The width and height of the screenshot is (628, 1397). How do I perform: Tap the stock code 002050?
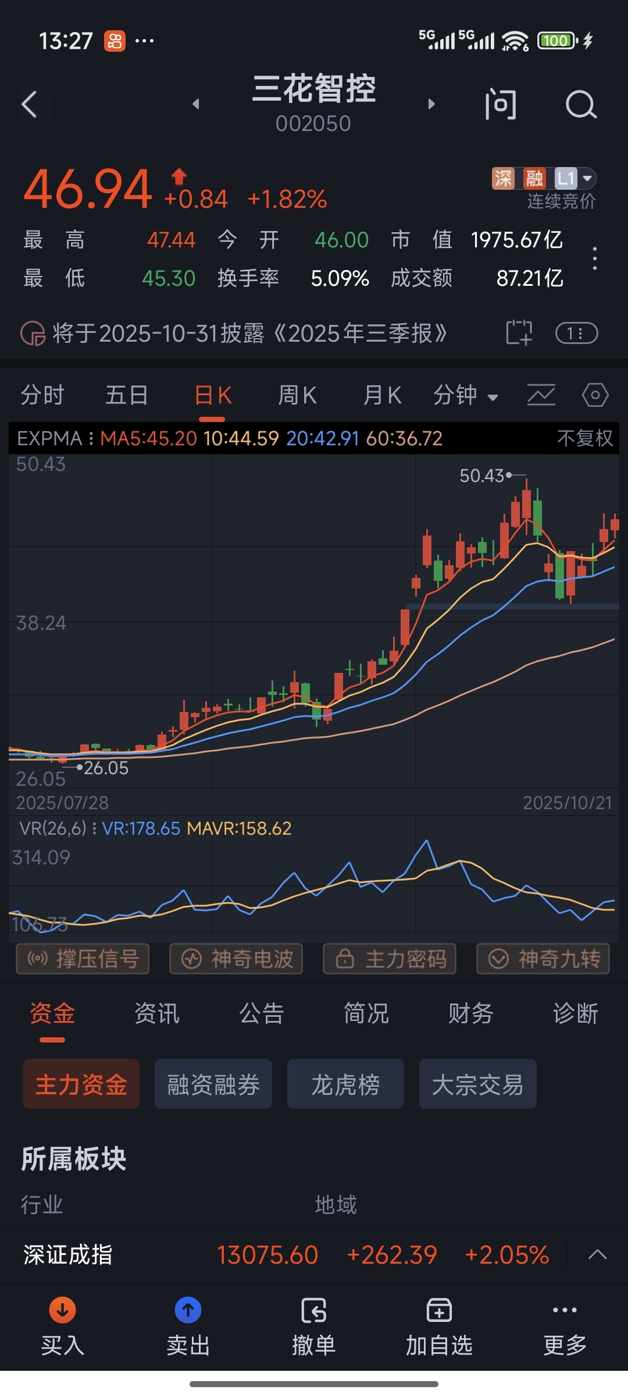(x=313, y=124)
